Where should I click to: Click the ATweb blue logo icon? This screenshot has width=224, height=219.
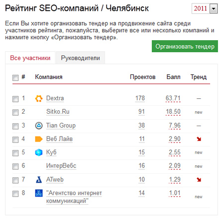pyautogui.click(x=39, y=180)
